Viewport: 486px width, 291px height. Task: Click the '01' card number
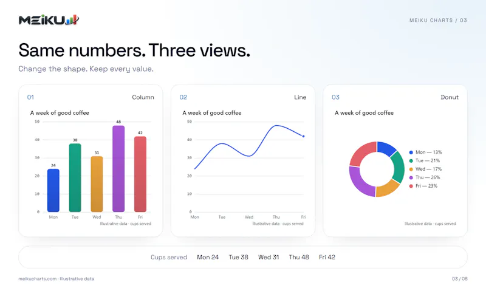[30, 97]
